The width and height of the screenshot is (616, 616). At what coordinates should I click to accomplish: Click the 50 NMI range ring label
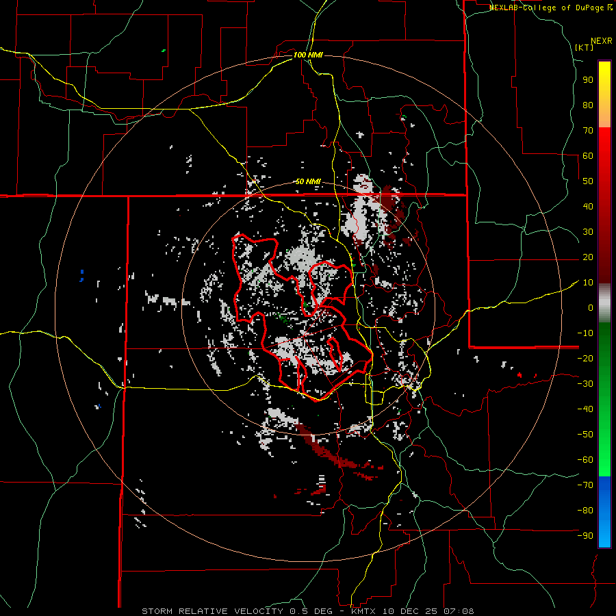click(308, 181)
